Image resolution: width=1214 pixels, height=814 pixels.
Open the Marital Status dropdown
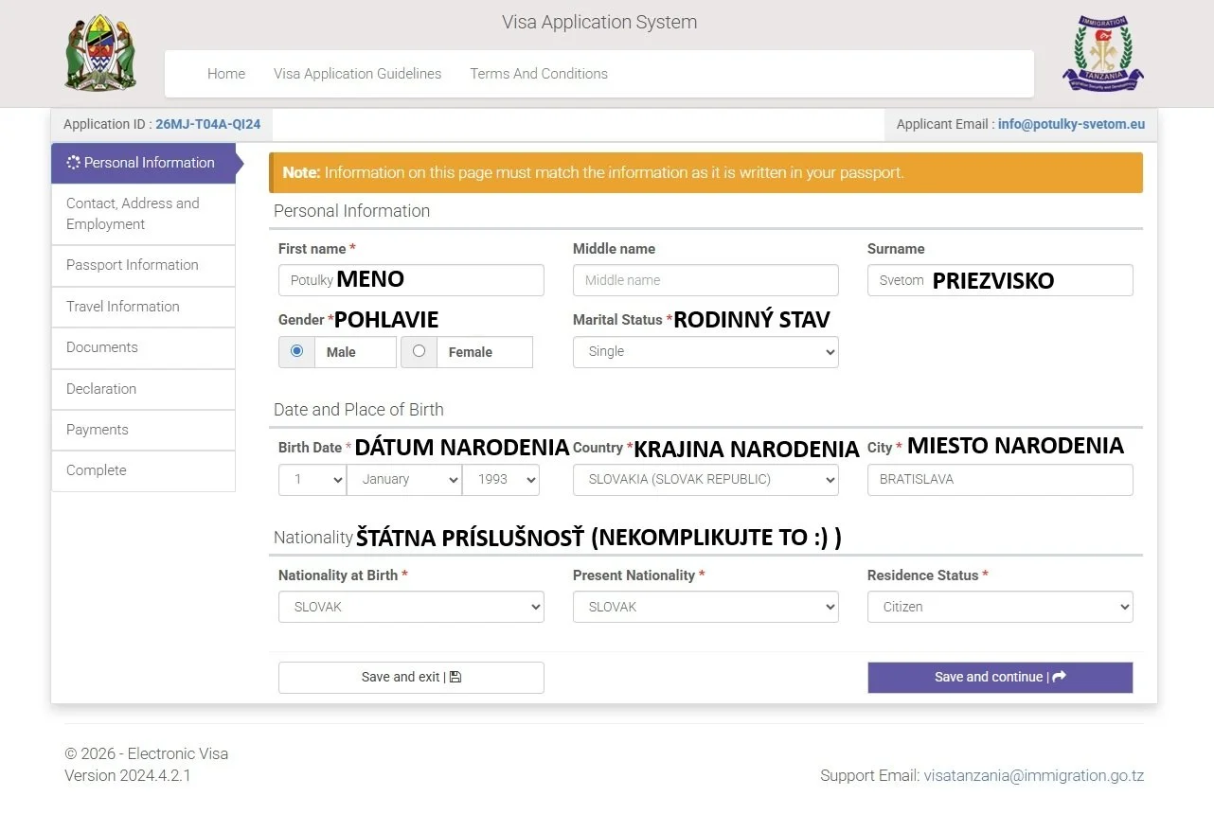pos(705,351)
